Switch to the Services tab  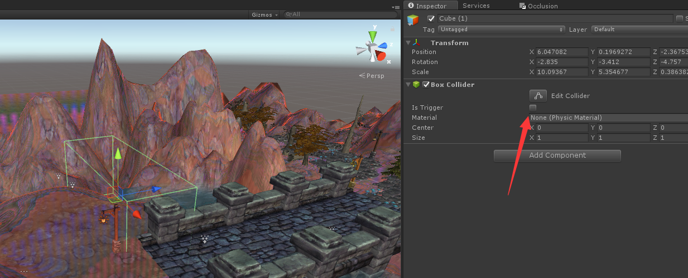pyautogui.click(x=476, y=6)
